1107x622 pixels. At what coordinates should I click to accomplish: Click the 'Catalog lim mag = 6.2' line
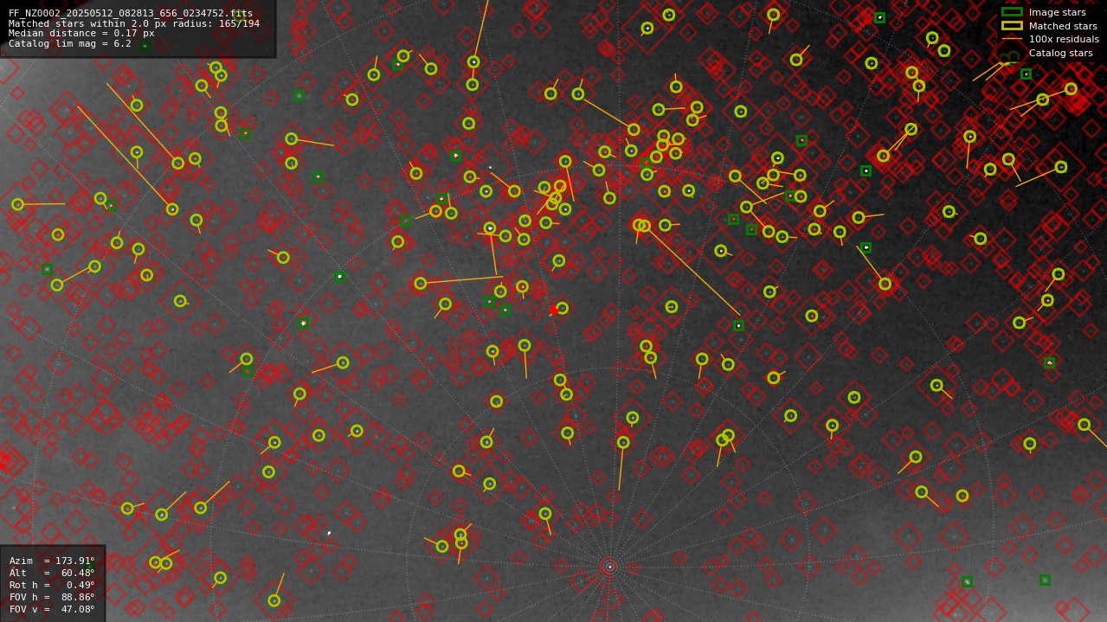coord(70,44)
